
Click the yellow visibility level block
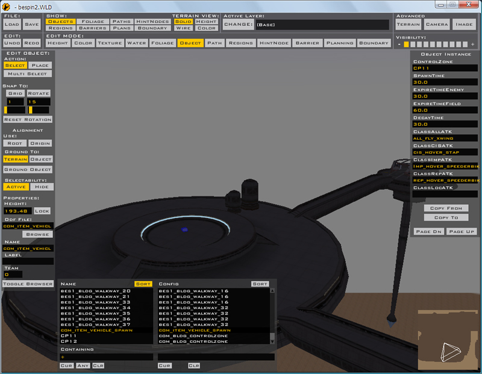(x=406, y=44)
